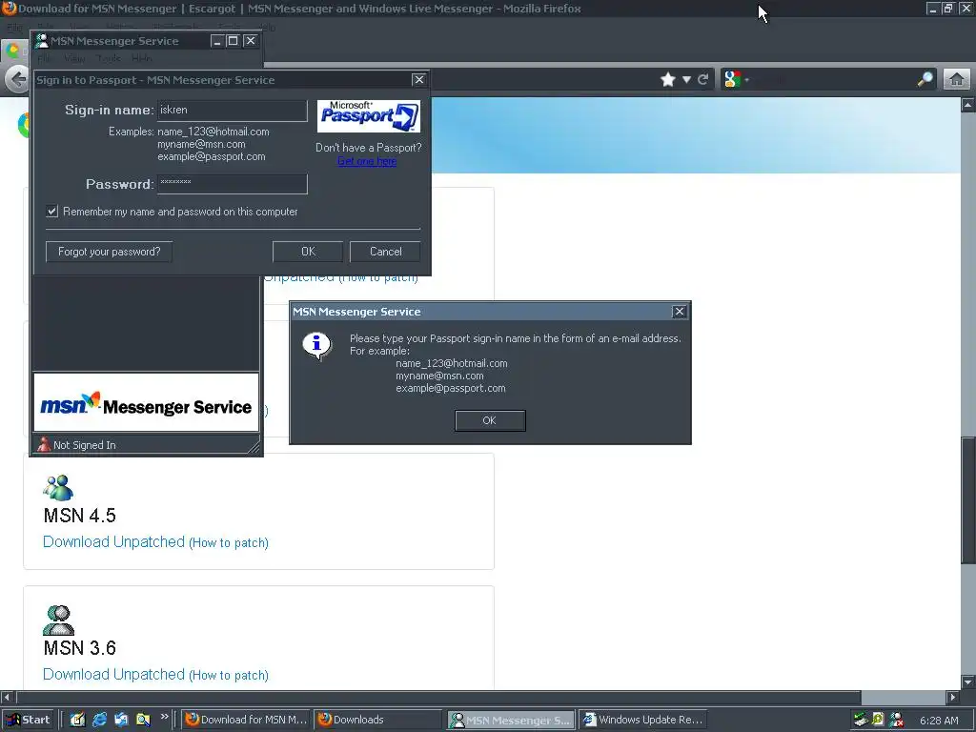Click the MSN 4.5 heading text
This screenshot has width=976, height=732.
click(x=80, y=516)
